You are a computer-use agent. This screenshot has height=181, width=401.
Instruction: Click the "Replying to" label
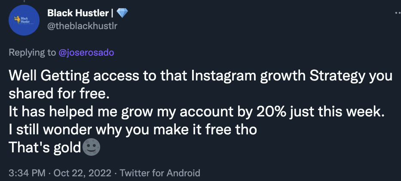click(x=32, y=53)
